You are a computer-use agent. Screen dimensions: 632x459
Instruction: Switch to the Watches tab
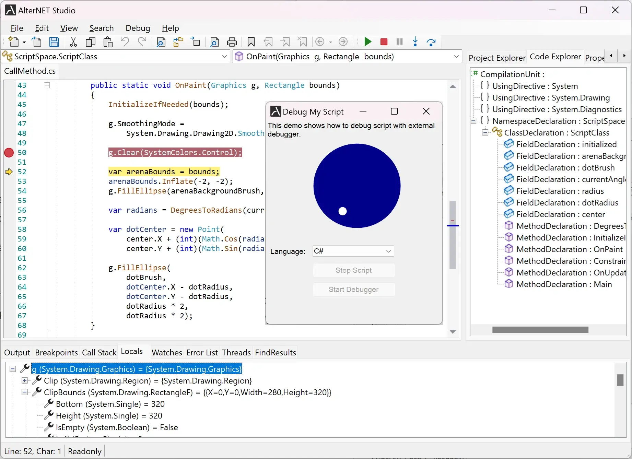pyautogui.click(x=167, y=352)
